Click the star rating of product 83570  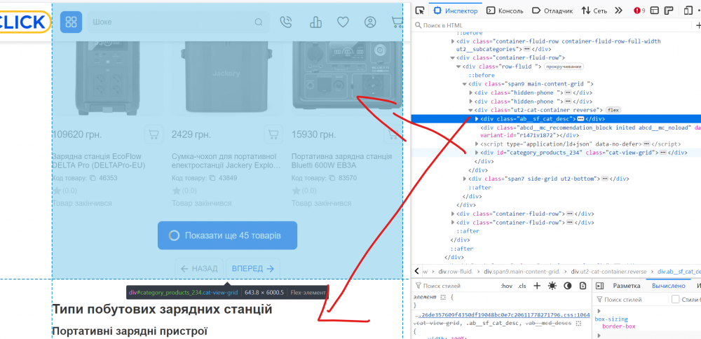[296, 191]
